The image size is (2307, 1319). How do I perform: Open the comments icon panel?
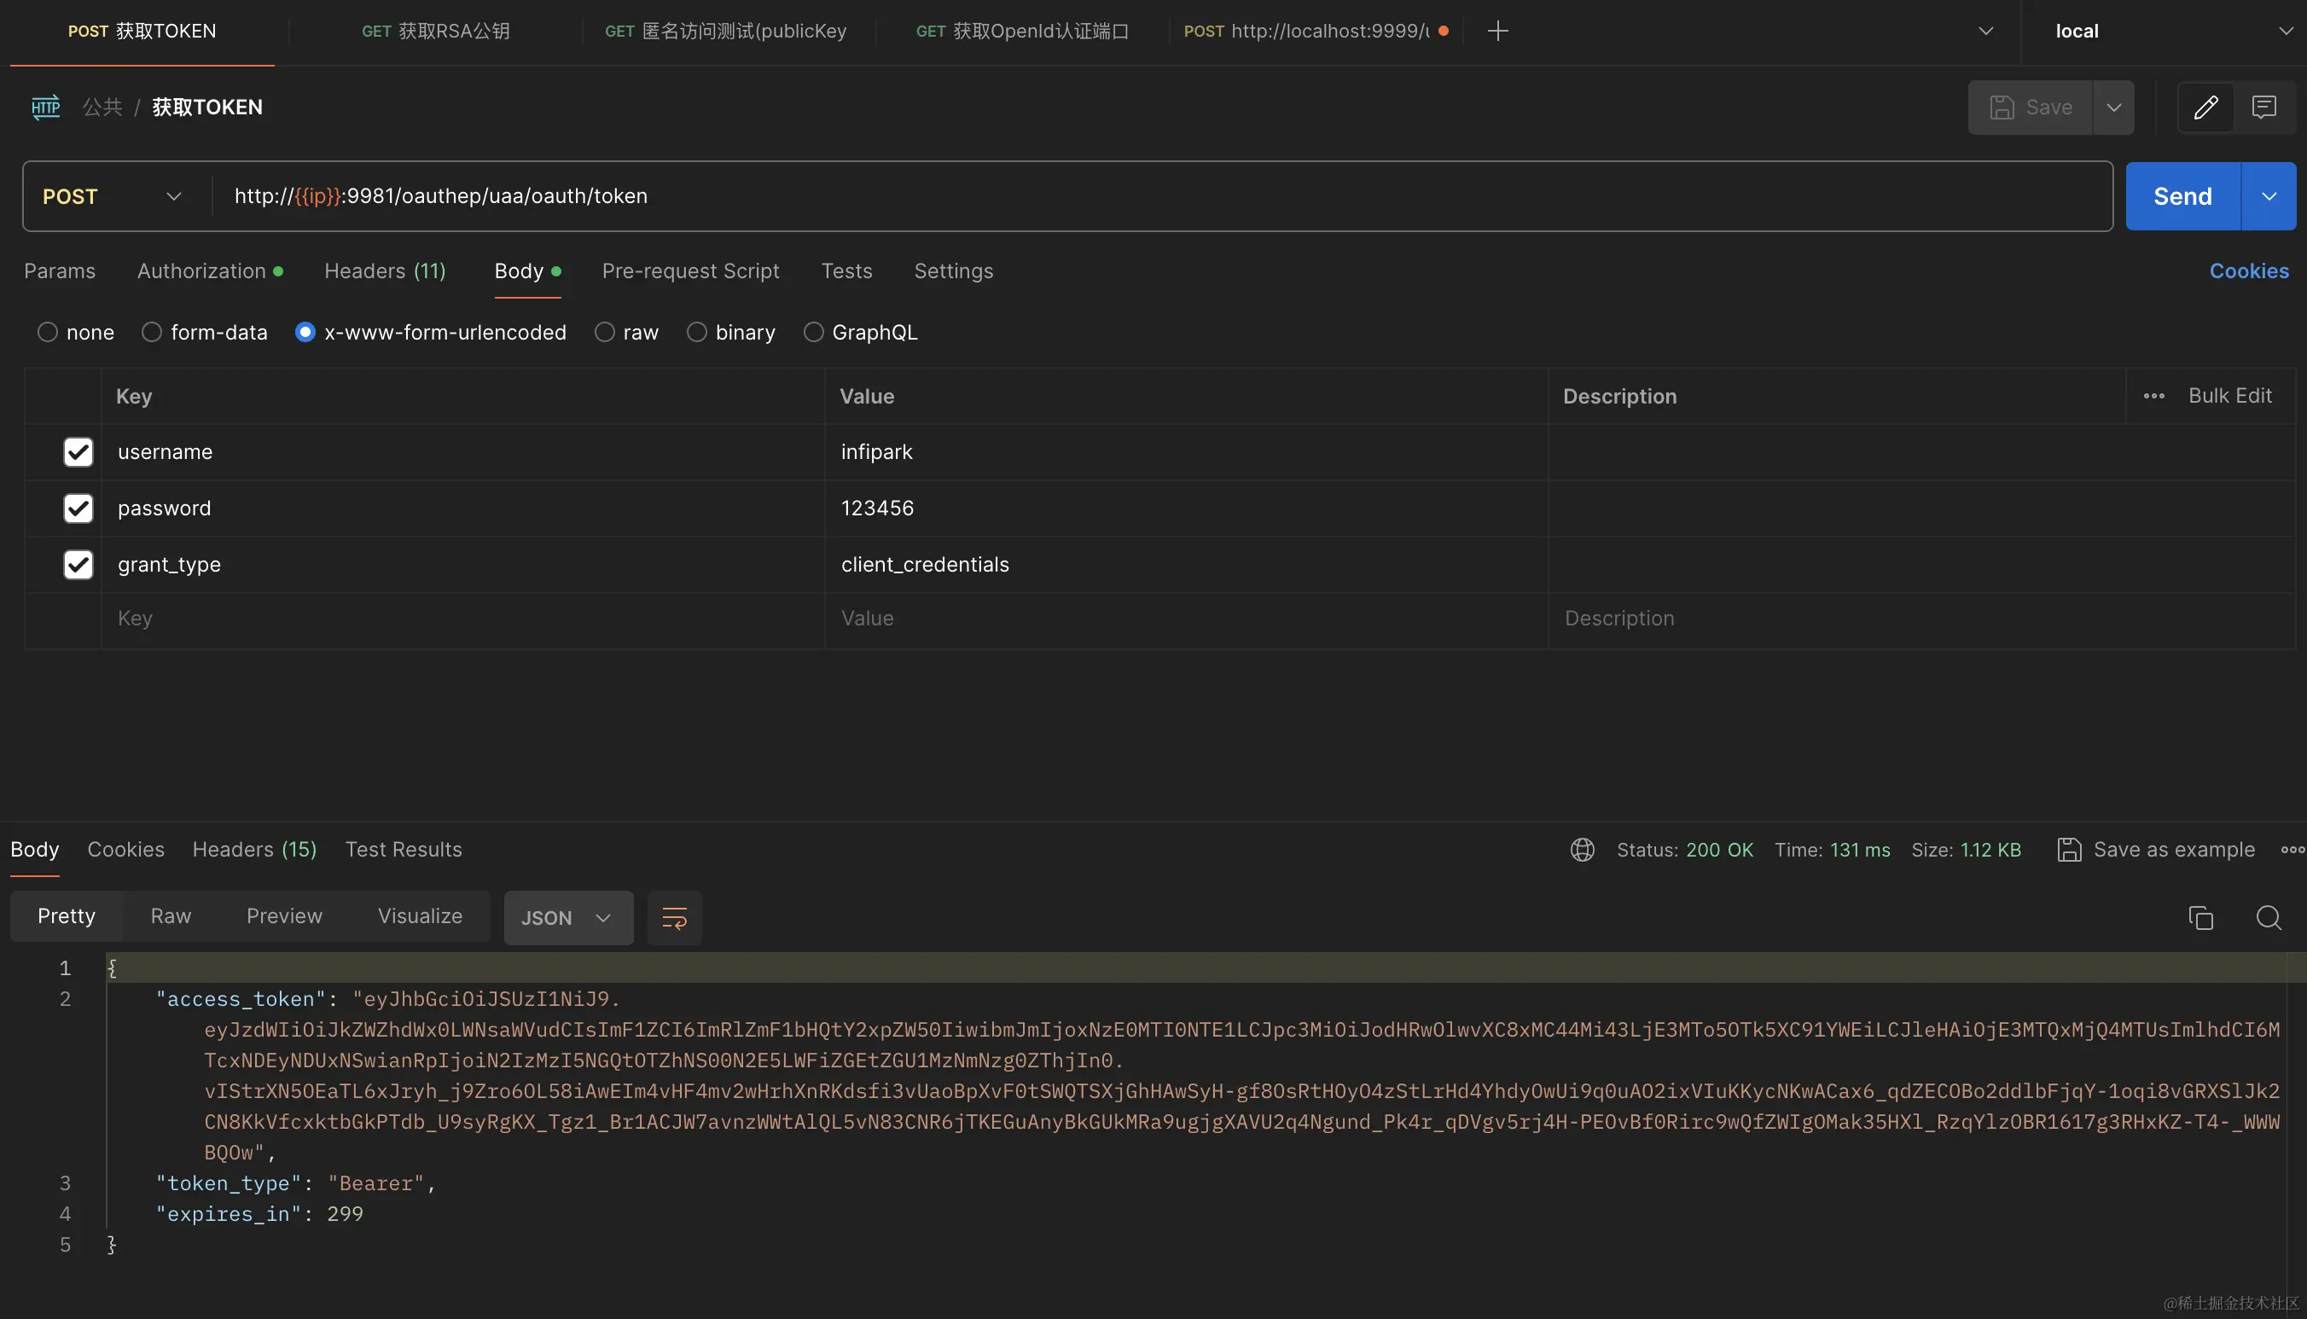click(x=2263, y=107)
